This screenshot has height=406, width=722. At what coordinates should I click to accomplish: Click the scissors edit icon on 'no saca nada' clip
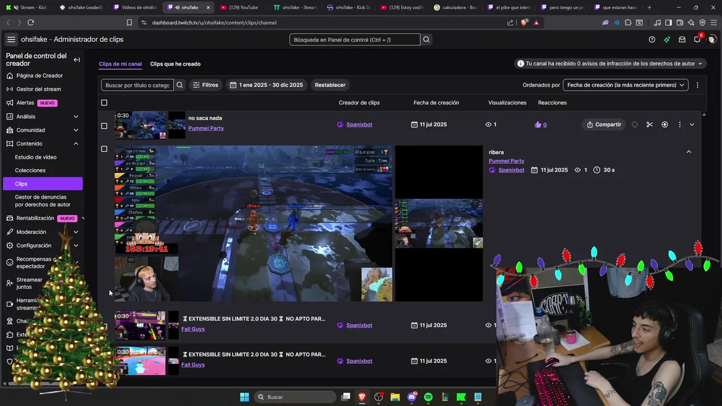click(649, 125)
